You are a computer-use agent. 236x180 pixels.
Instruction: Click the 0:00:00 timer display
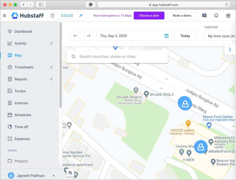(67, 16)
